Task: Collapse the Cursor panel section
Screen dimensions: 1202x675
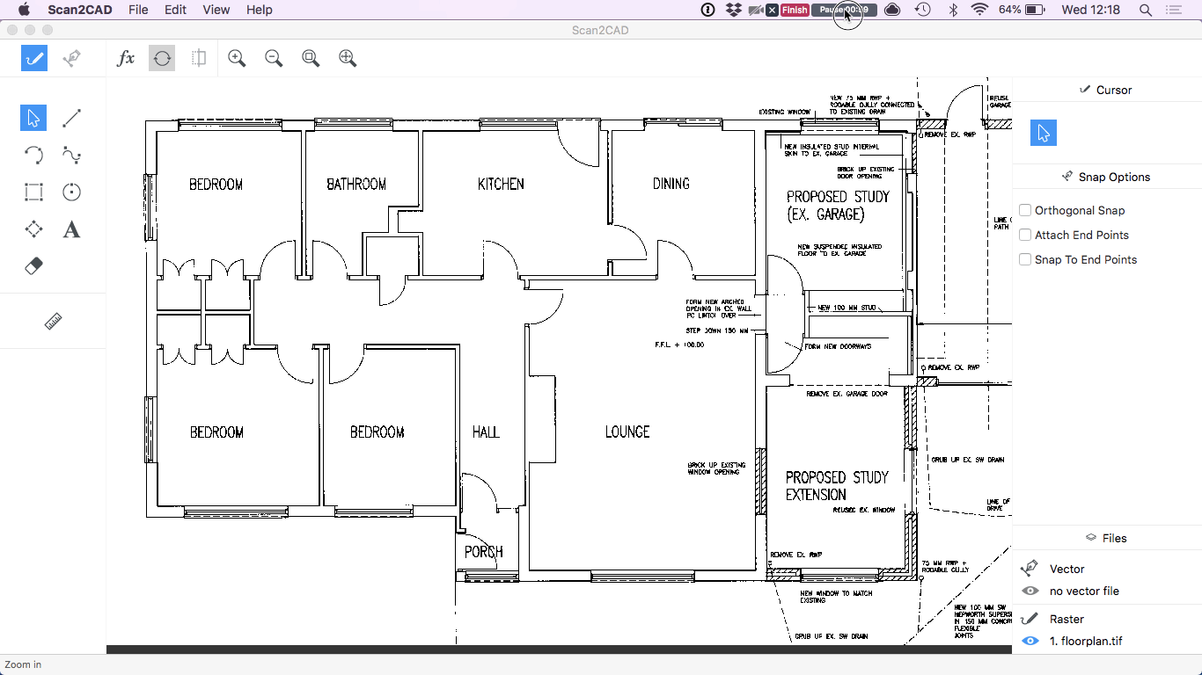Action: click(x=1106, y=89)
